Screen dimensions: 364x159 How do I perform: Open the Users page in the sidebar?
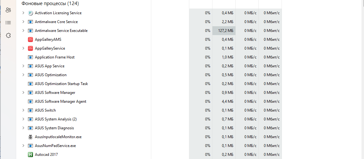point(9,10)
